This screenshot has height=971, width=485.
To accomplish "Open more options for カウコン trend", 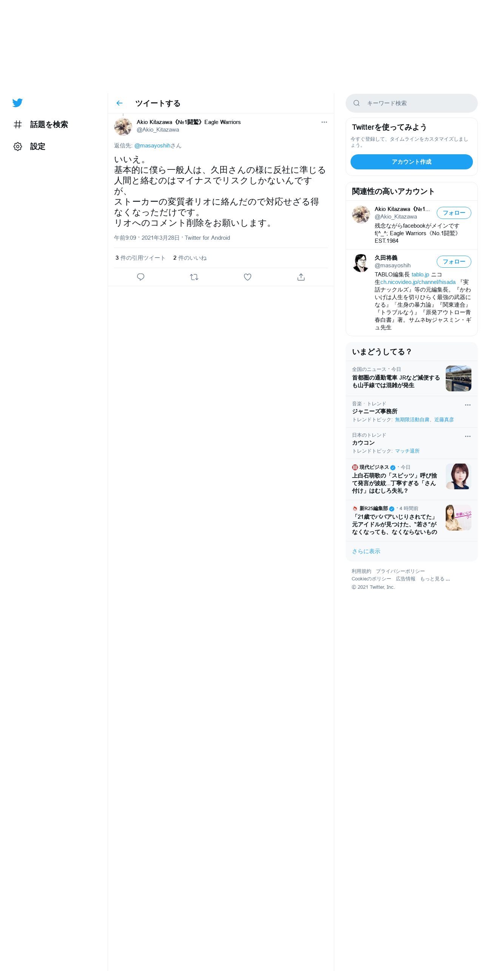I will point(468,436).
